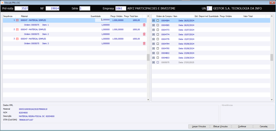
Task: Click the Empresa code field 1061
Action: 121,8
